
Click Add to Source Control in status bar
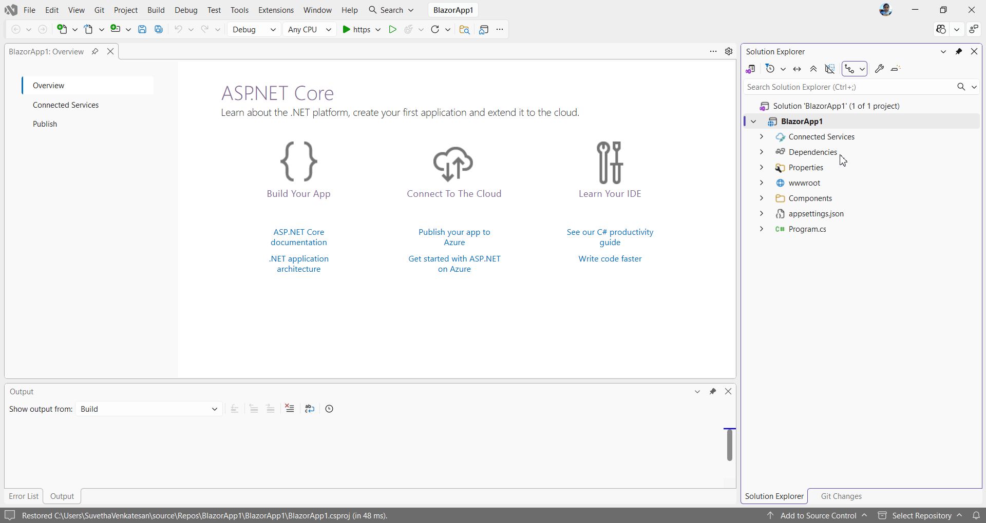818,516
